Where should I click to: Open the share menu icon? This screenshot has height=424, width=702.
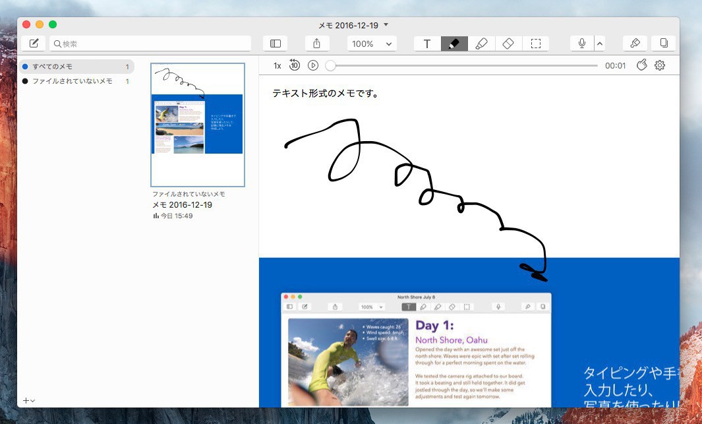click(317, 44)
